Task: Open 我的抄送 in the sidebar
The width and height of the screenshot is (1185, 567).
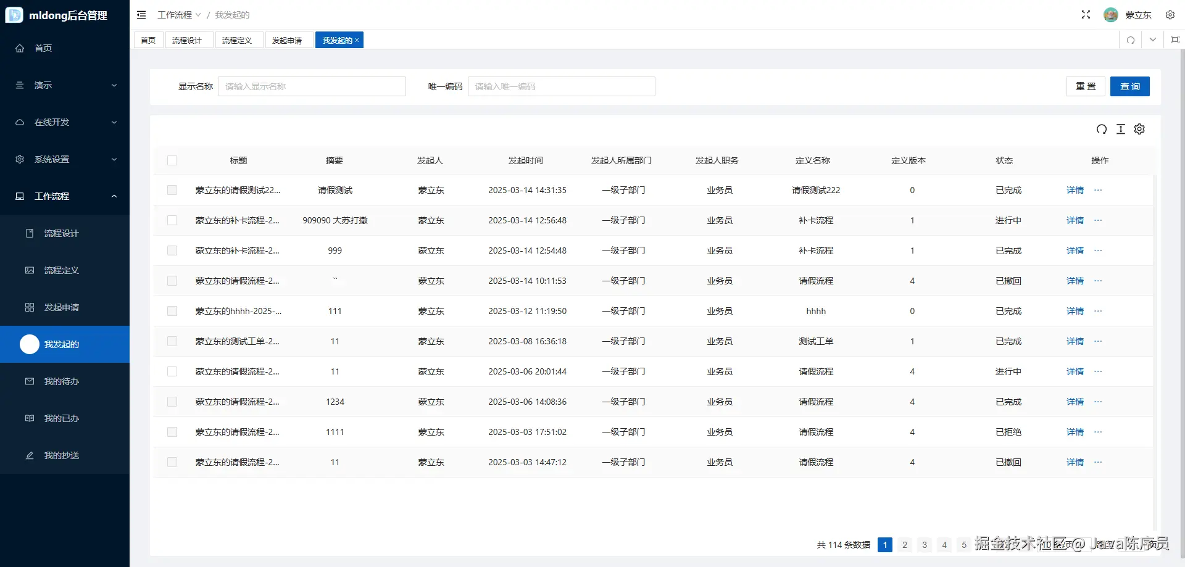Action: click(x=65, y=455)
